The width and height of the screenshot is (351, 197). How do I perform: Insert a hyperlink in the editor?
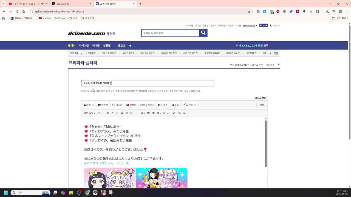point(184,113)
